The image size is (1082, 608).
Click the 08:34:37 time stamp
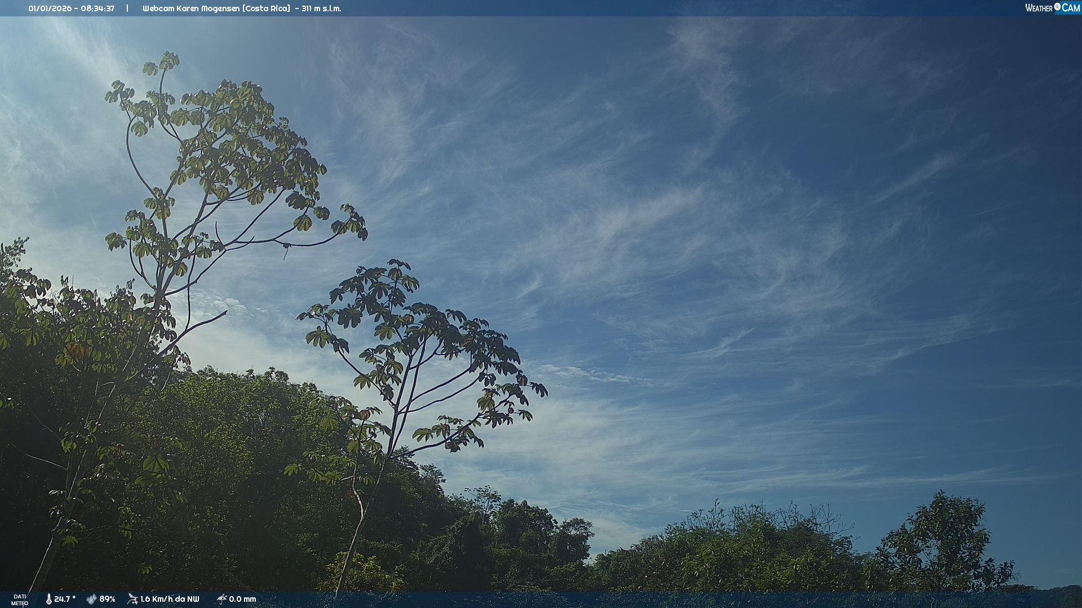(x=97, y=8)
